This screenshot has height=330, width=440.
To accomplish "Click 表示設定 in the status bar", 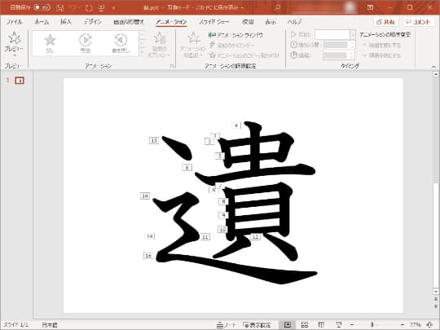I will pos(257,325).
